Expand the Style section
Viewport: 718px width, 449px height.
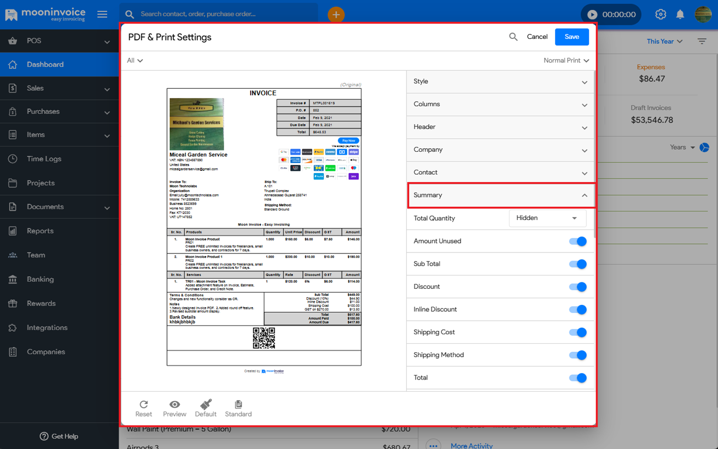coord(500,82)
